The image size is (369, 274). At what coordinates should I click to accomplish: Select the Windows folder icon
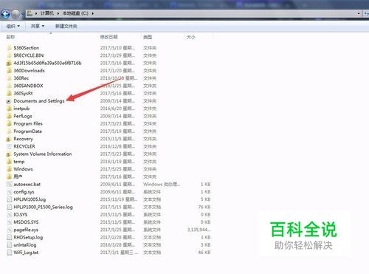click(9, 169)
